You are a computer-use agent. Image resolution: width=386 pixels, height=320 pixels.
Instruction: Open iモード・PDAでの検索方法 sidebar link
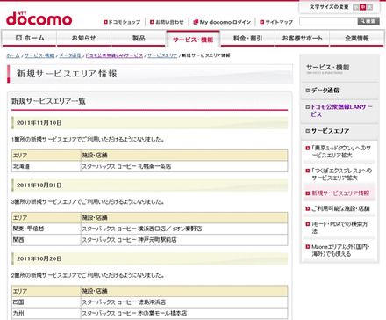pos(340,228)
